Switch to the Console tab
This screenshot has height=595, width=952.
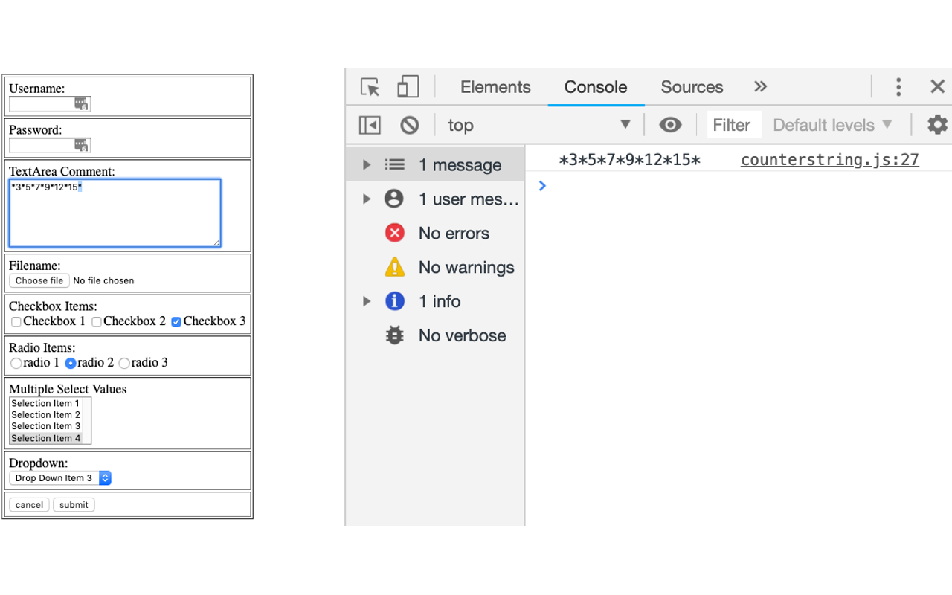596,87
